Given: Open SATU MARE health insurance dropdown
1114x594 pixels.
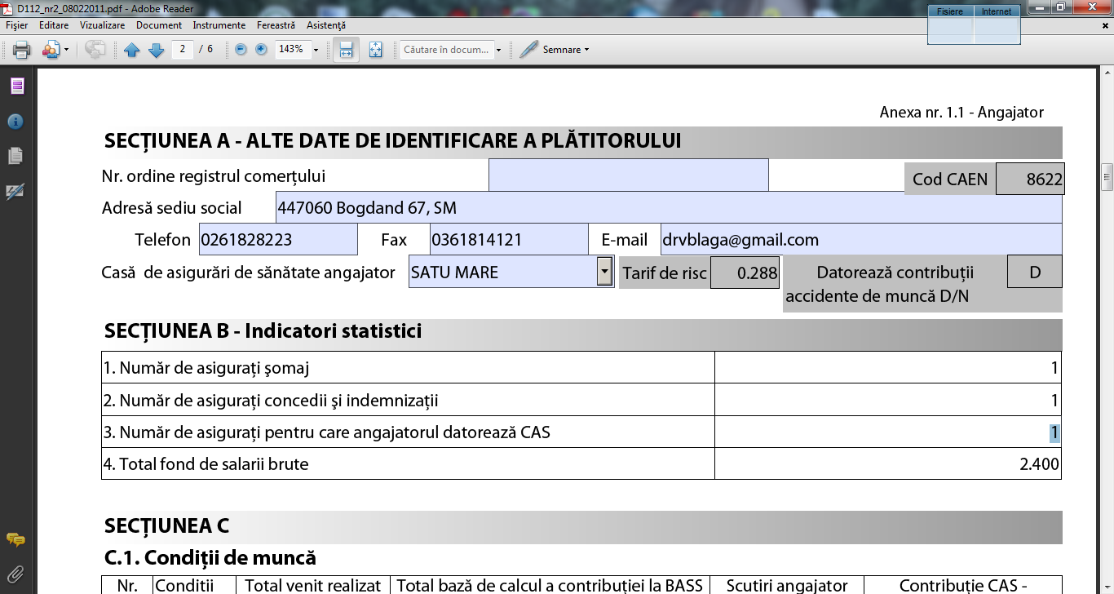Looking at the screenshot, I should click(604, 271).
